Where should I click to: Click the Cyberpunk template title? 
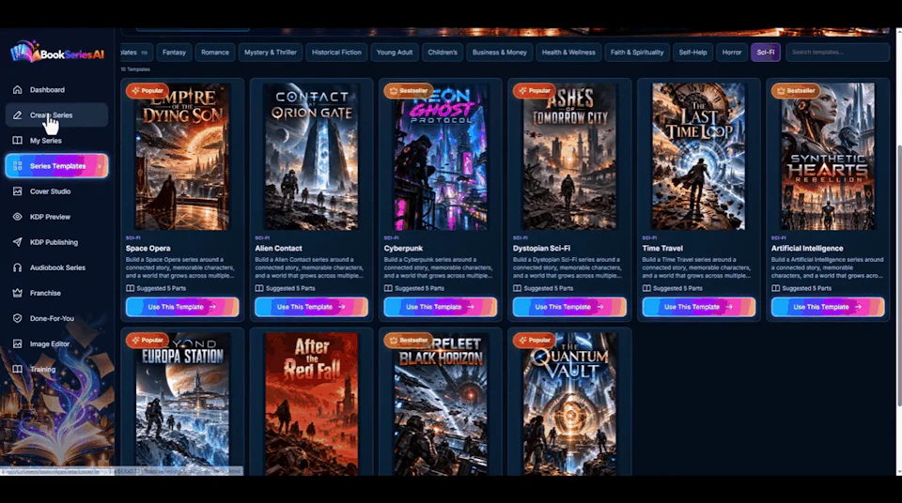[x=403, y=249]
